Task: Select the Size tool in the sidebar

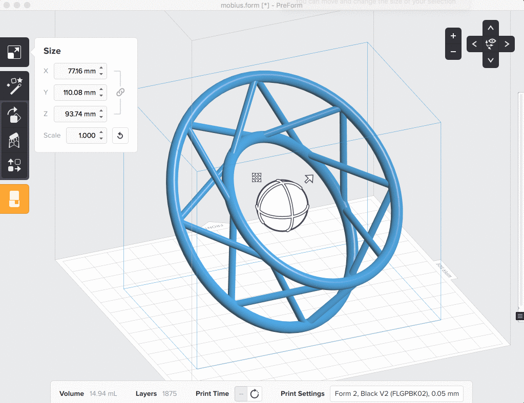Action: (x=14, y=52)
